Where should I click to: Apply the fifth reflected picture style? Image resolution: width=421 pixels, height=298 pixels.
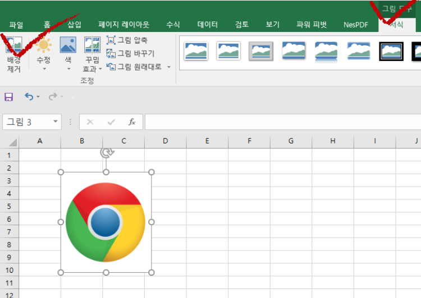(x=326, y=52)
